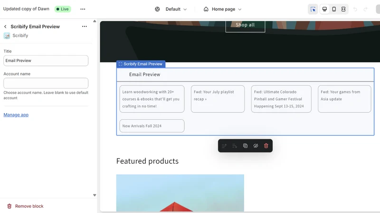Move block down in floating toolbar
This screenshot has width=380, height=213.
coord(235,146)
